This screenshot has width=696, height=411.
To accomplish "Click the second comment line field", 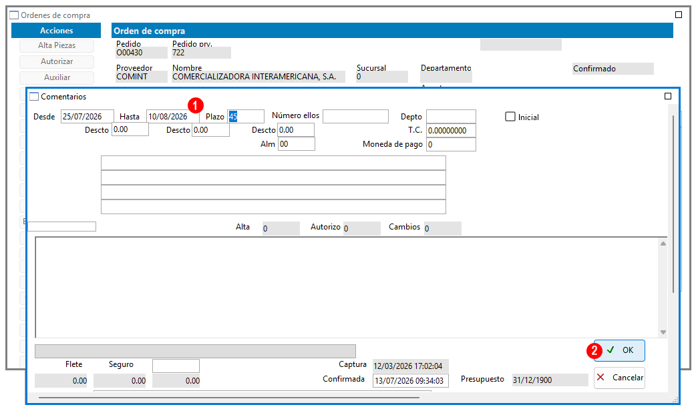I will [x=273, y=177].
